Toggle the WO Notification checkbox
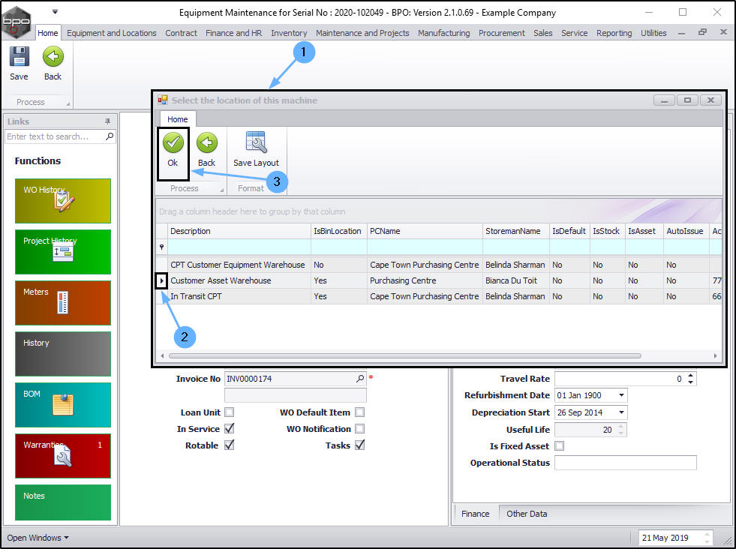The width and height of the screenshot is (736, 549). [359, 429]
